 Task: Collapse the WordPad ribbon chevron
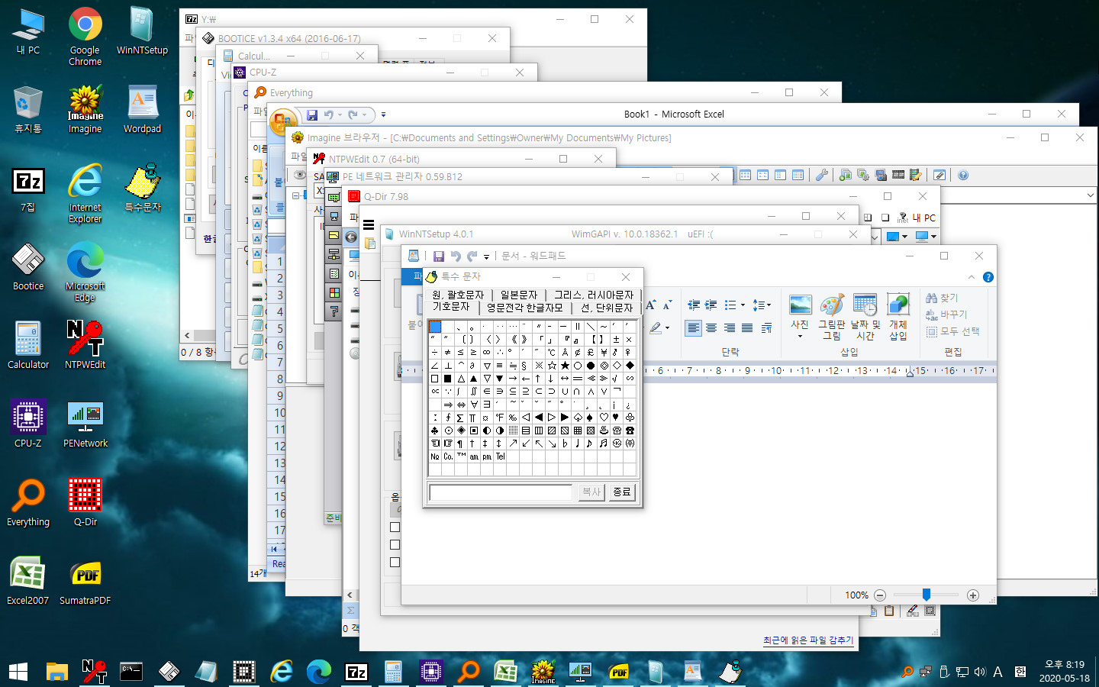tap(972, 277)
